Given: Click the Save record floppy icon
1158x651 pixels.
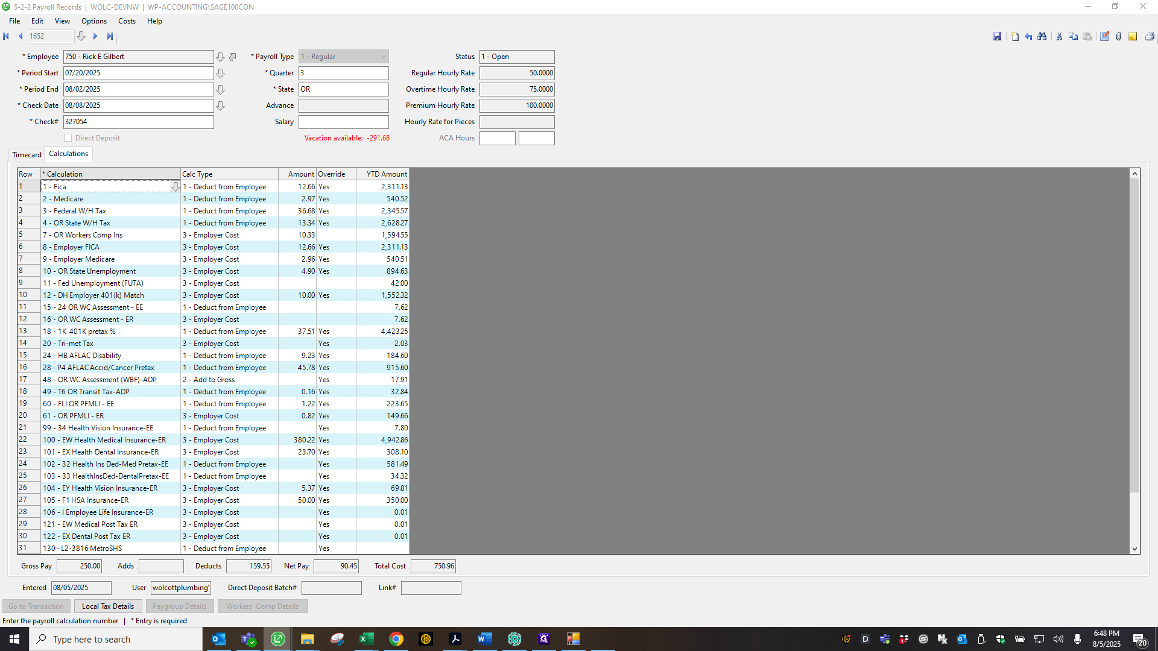Looking at the screenshot, I should 997,37.
